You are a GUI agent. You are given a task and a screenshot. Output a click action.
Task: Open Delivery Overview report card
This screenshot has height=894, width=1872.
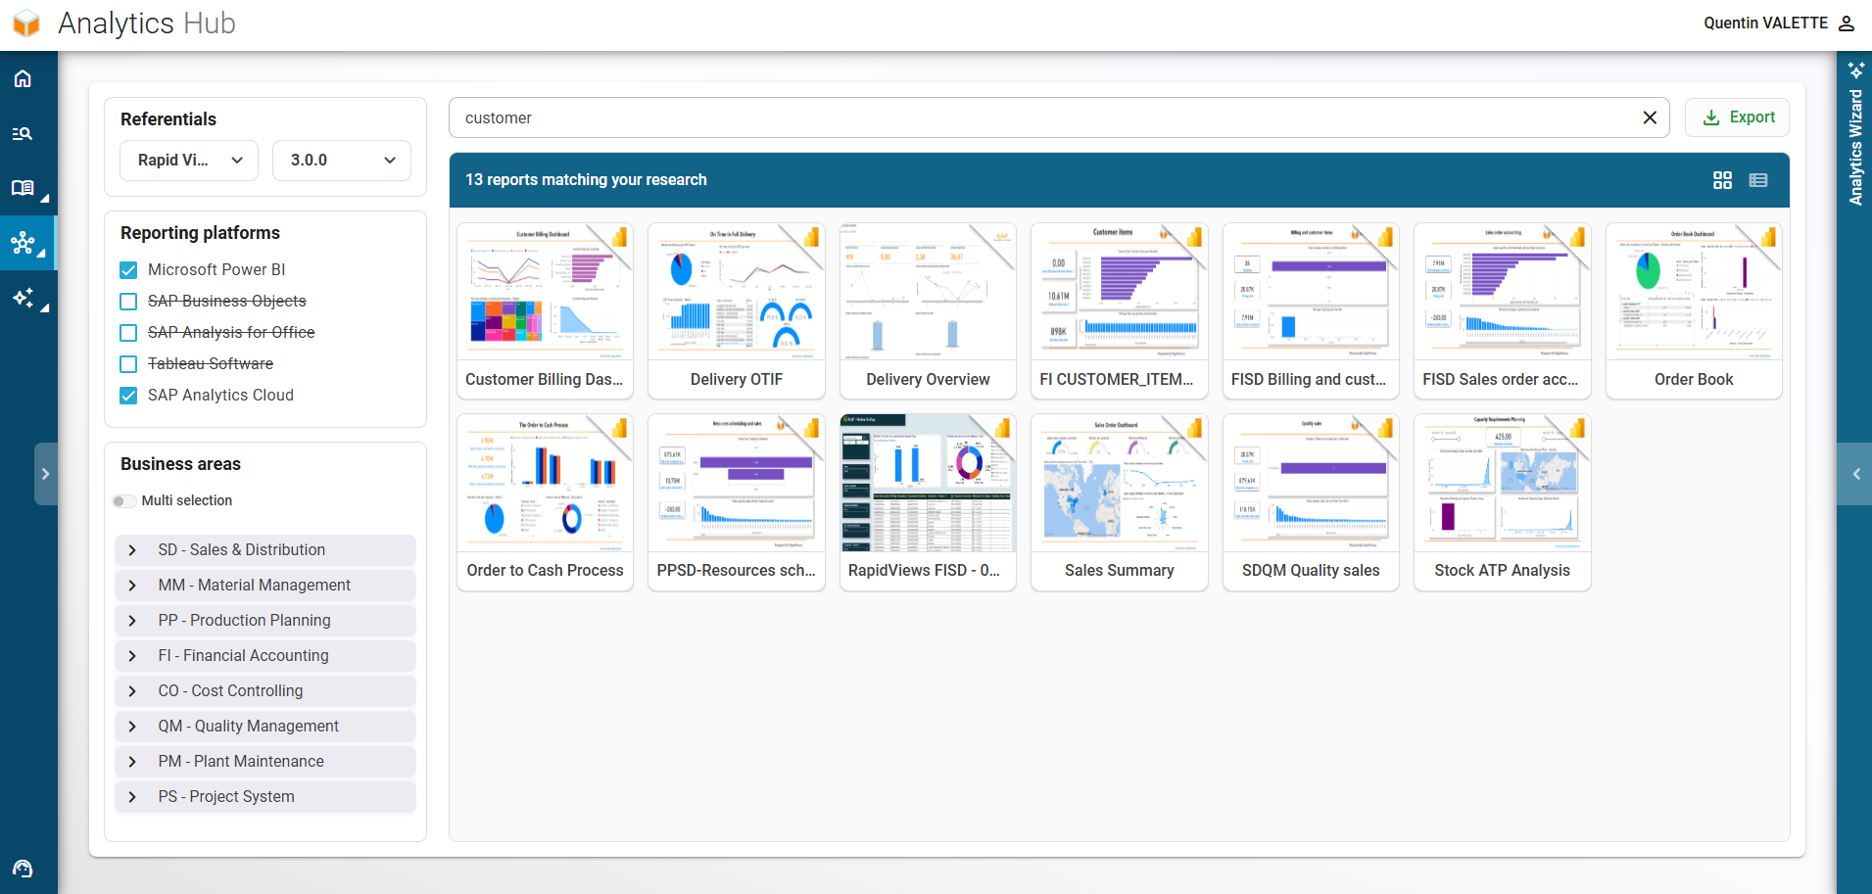[x=928, y=311]
